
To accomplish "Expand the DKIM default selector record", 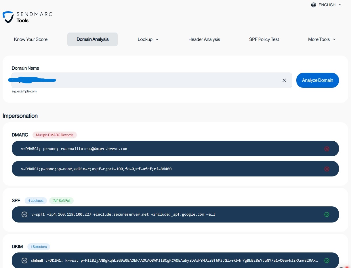I will click(x=24, y=261).
